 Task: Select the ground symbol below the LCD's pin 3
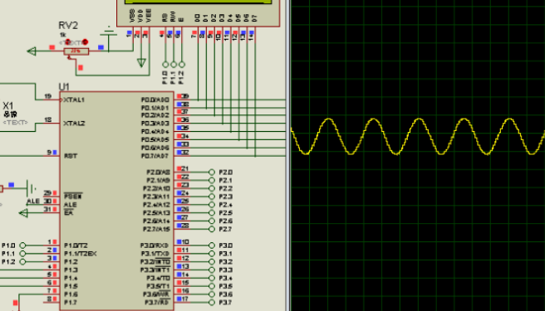[141, 63]
